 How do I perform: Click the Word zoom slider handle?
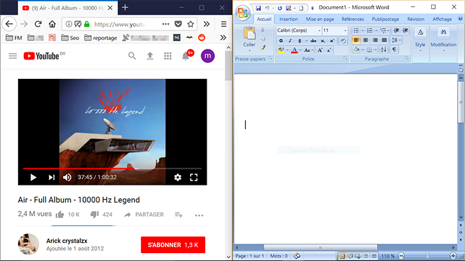427,256
